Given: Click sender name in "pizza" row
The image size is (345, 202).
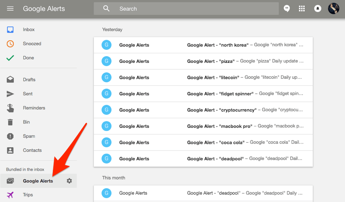Looking at the screenshot, I should pos(134,61).
